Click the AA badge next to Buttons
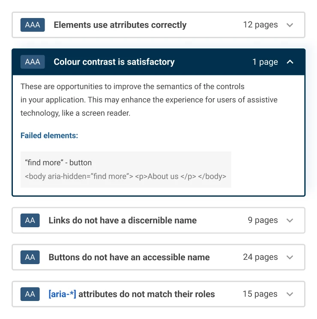Viewport: 317px width, 319px height. (x=30, y=257)
